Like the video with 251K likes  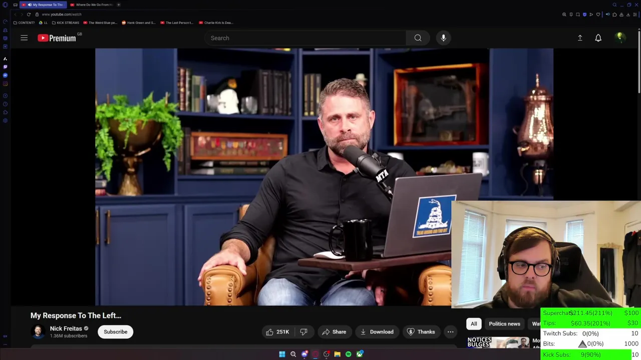278,331
